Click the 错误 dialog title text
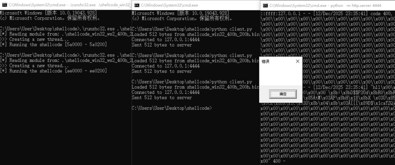 click(x=265, y=62)
